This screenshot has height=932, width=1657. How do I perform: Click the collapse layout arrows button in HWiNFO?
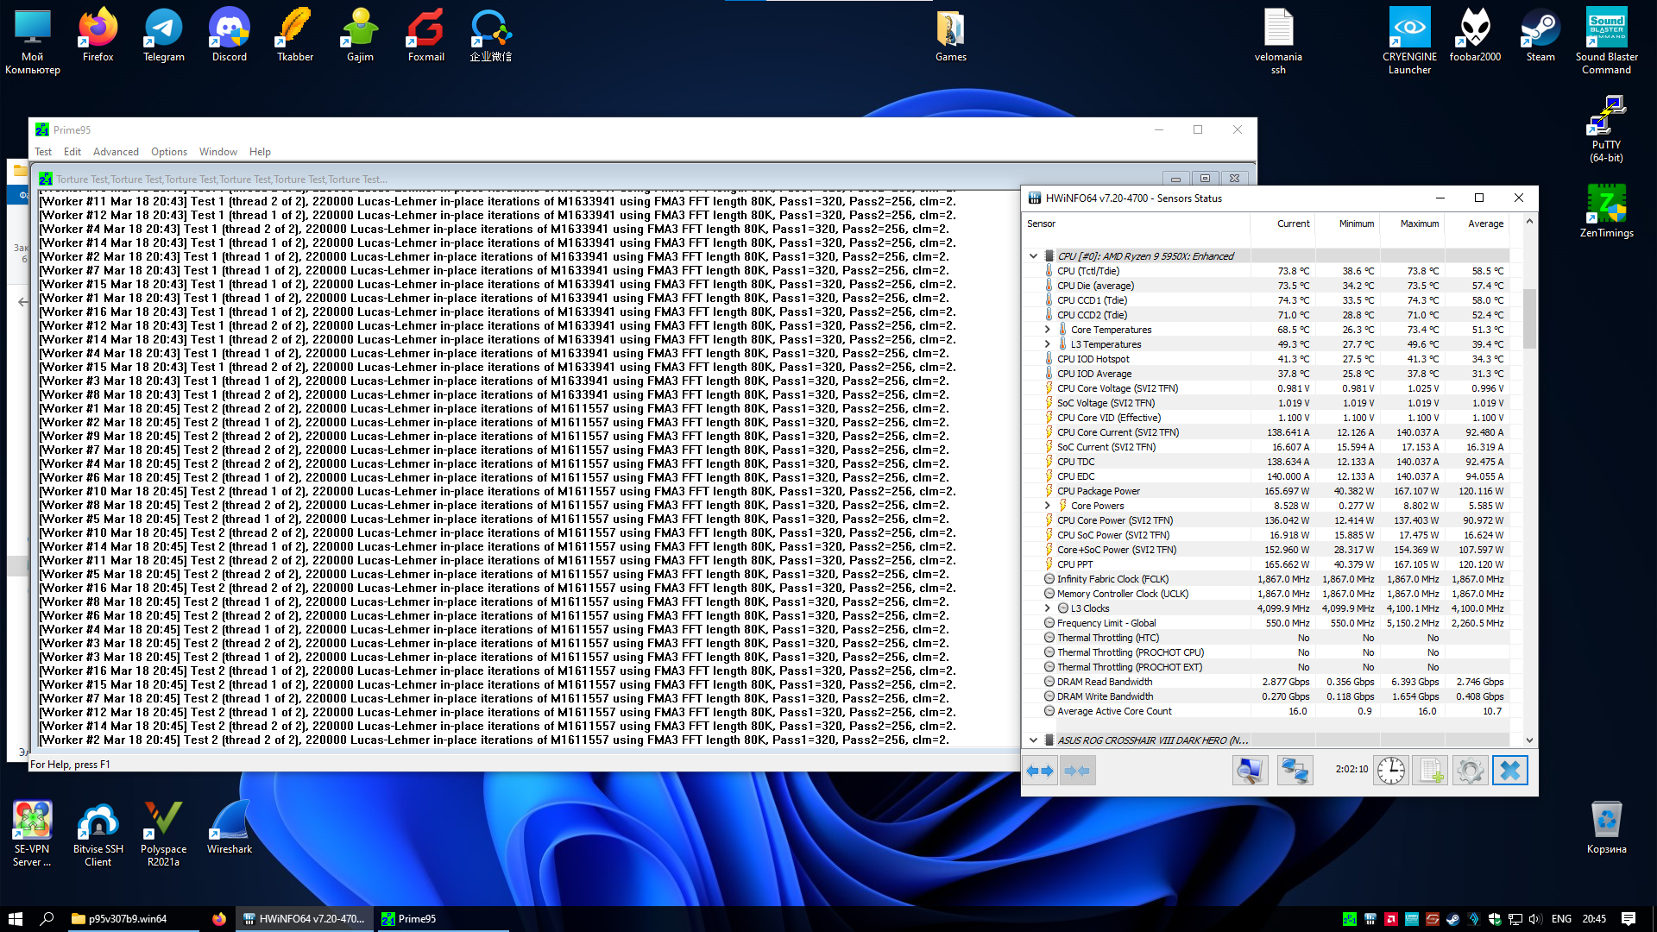(1076, 771)
